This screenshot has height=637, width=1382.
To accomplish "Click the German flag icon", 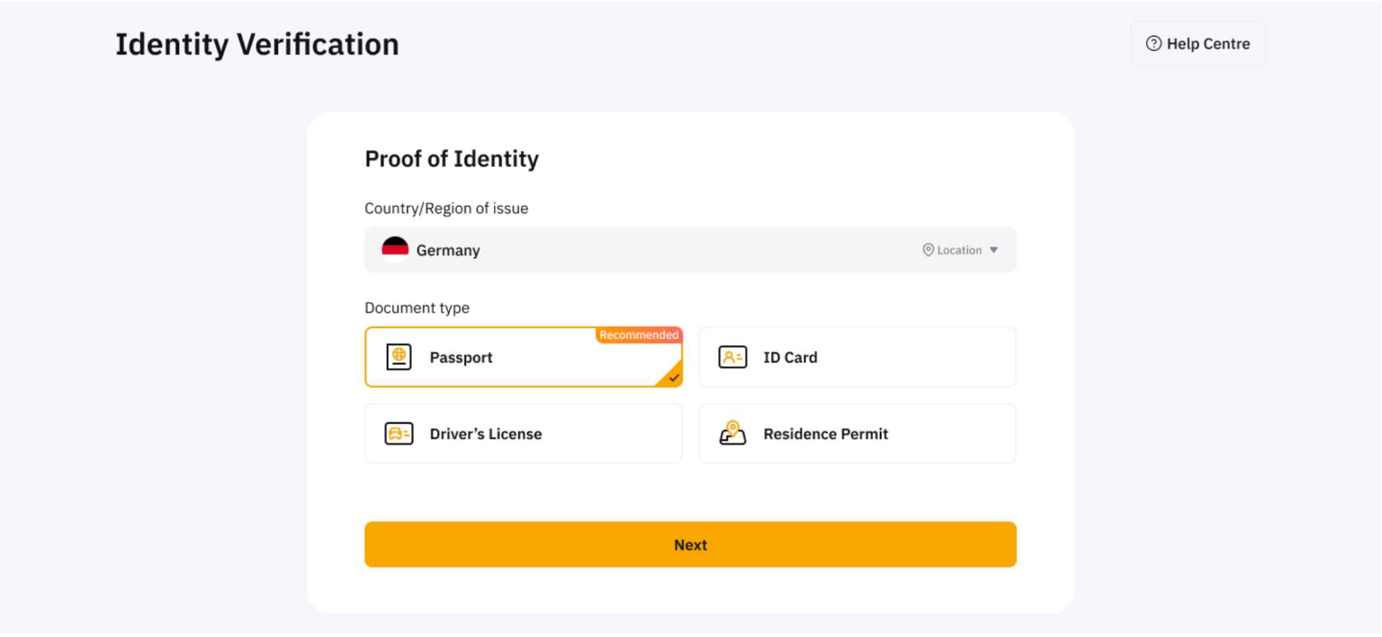I will tap(395, 250).
